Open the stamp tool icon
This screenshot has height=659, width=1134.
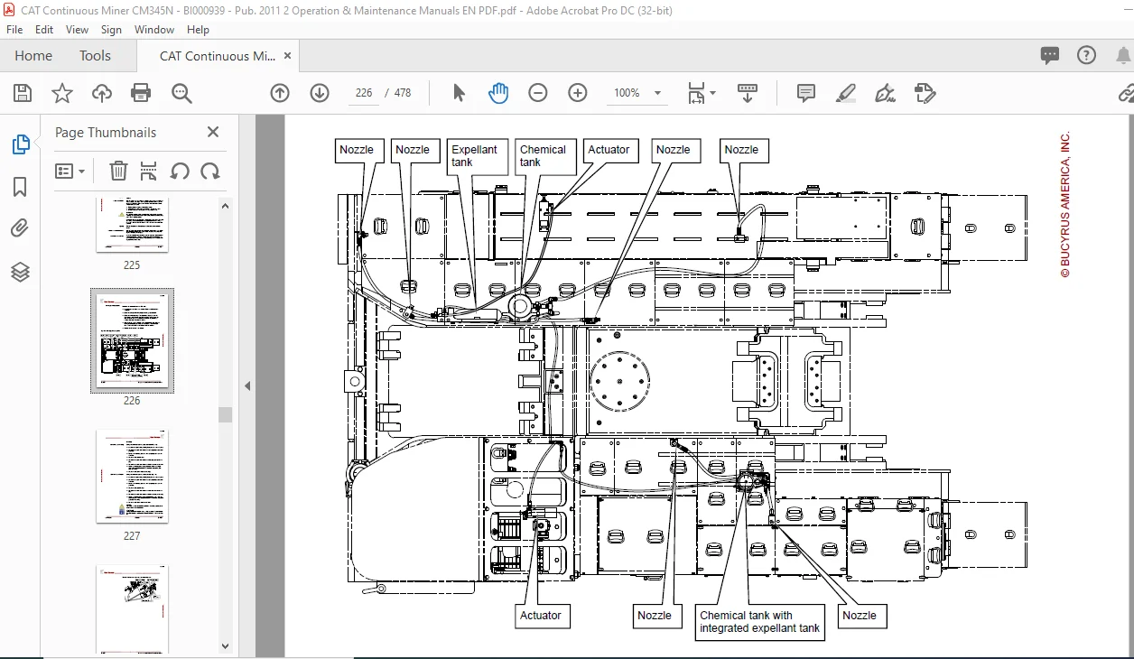click(924, 93)
